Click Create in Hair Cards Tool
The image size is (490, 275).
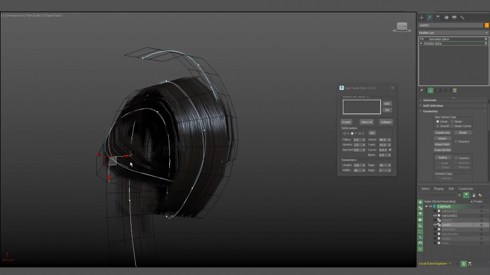click(x=346, y=122)
